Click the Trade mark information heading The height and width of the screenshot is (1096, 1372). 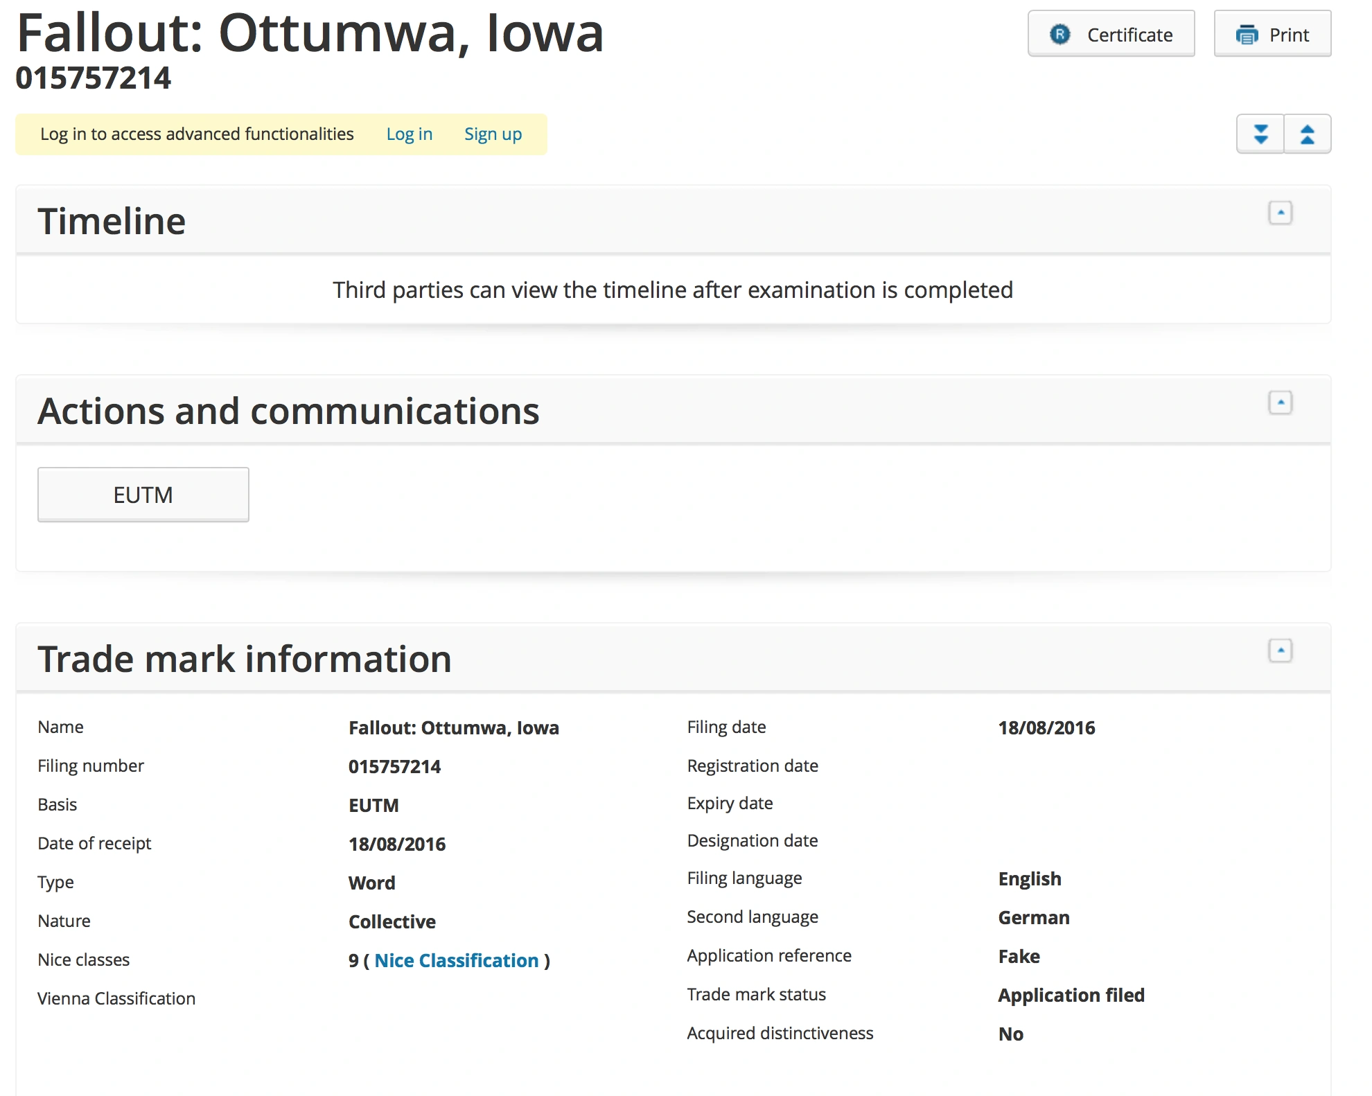coord(245,659)
